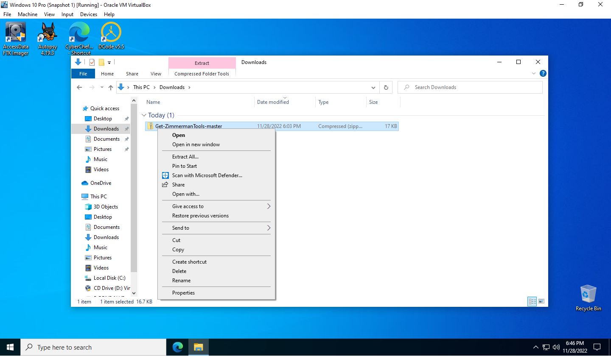Click the taskbar clock and date
Viewport: 611px width, 356px height.
coord(575,347)
